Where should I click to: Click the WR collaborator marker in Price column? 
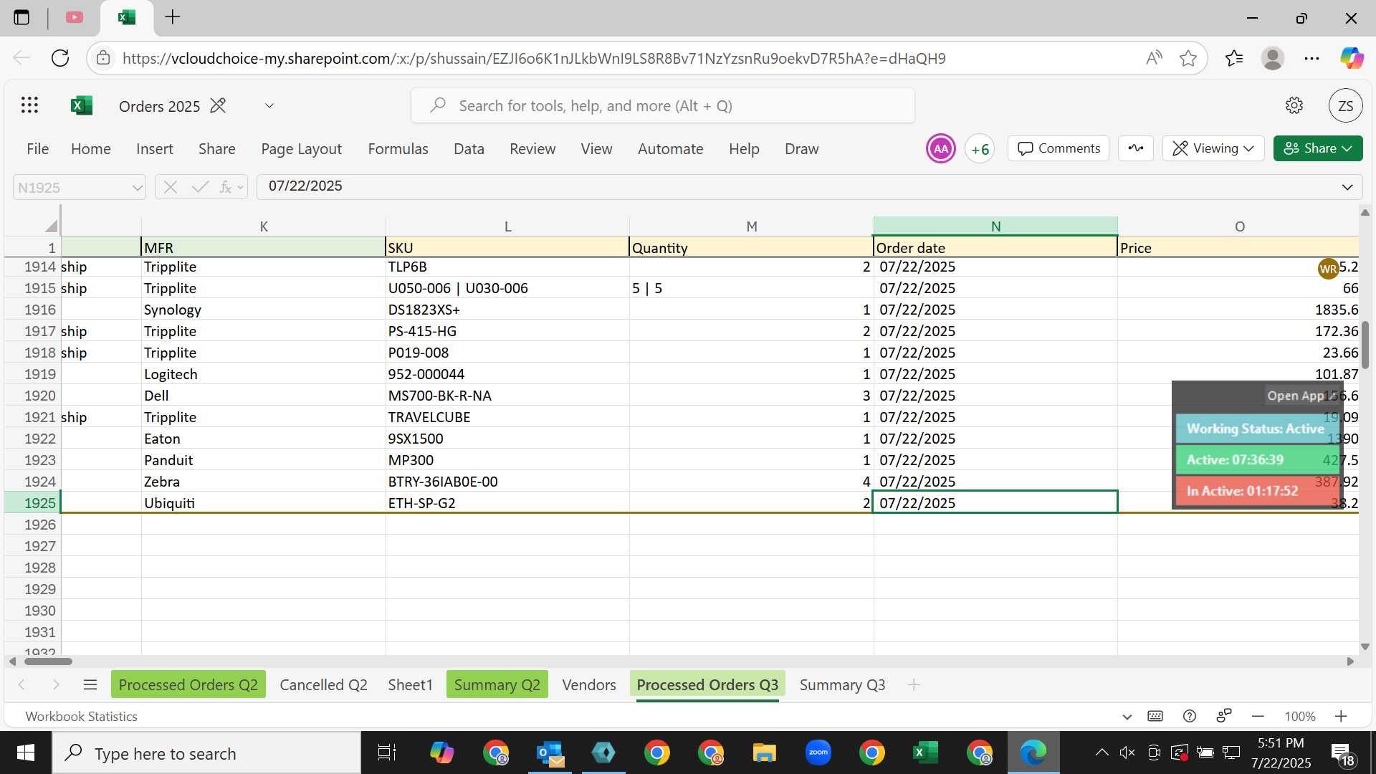[1328, 269]
